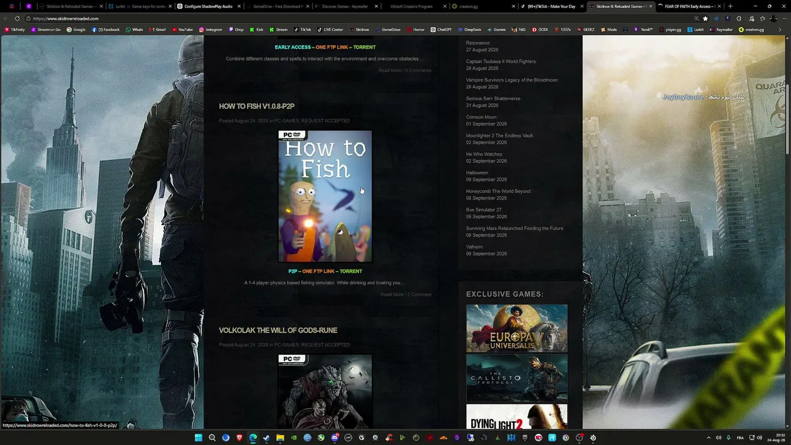This screenshot has width=791, height=445.
Task: Open the Horror bookmark
Action: pyautogui.click(x=415, y=30)
